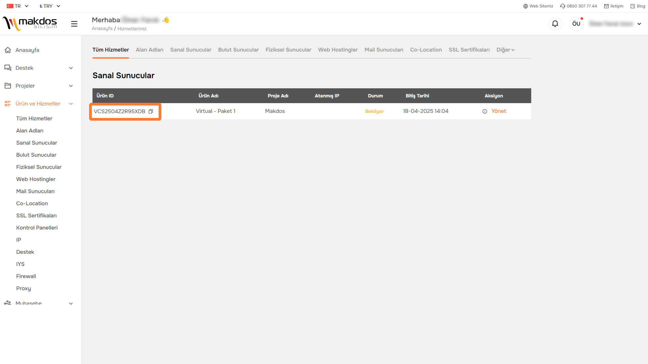Screen dimensions: 648x364
Task: Switch to the Fiziksel Sunucular tab
Action: point(288,50)
